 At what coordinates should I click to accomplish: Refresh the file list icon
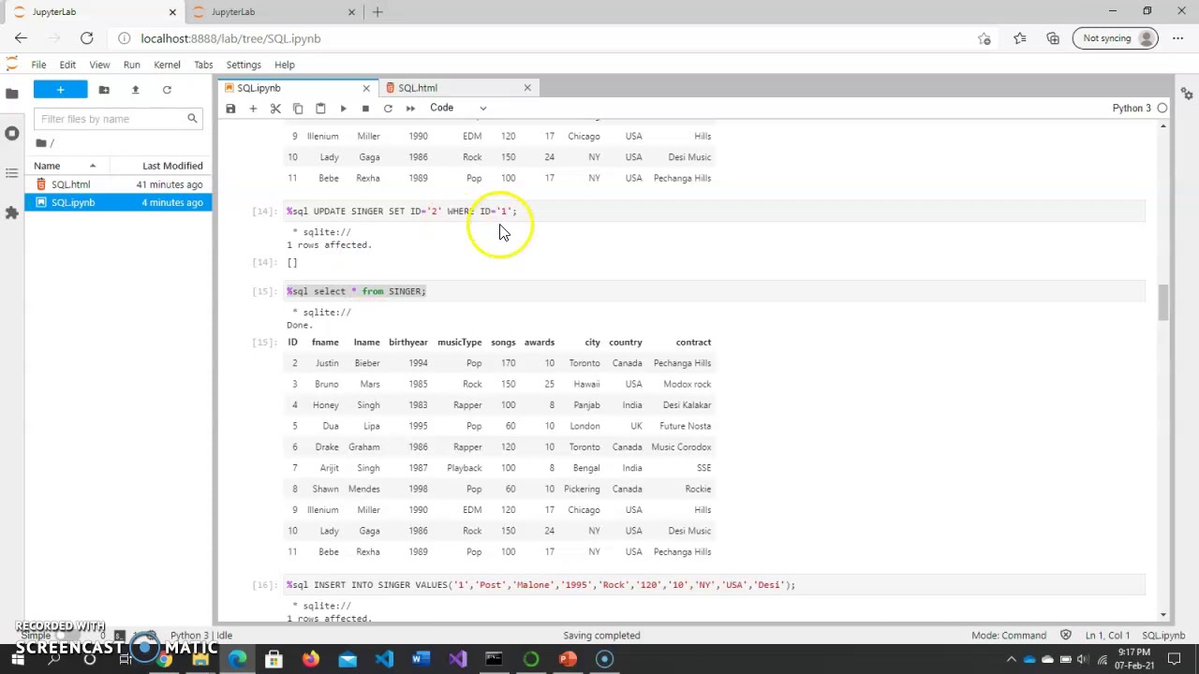tap(167, 90)
